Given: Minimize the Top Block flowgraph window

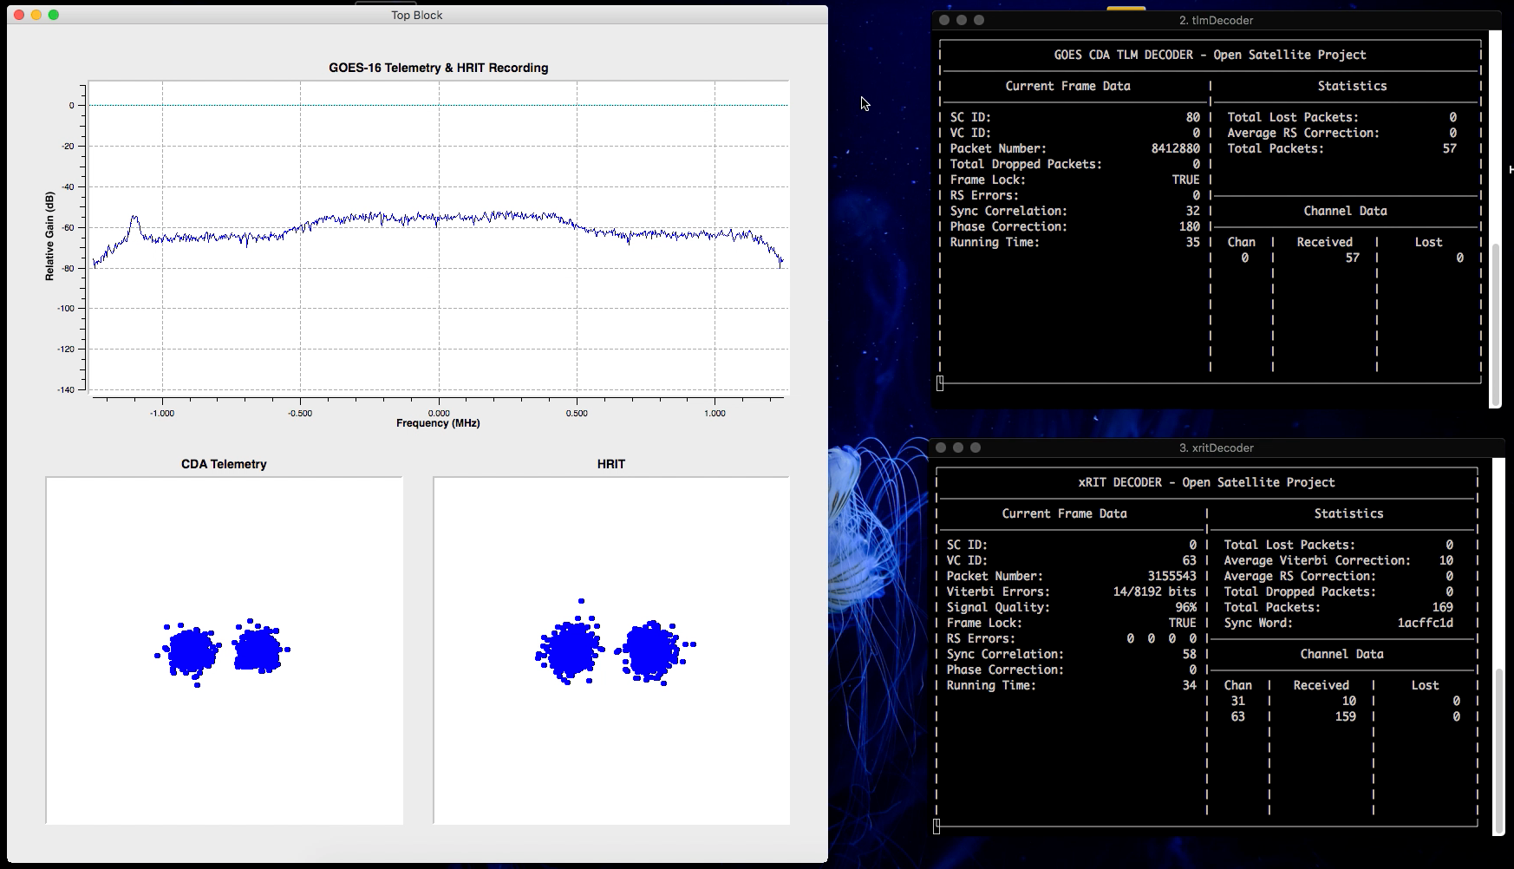Looking at the screenshot, I should pos(34,15).
